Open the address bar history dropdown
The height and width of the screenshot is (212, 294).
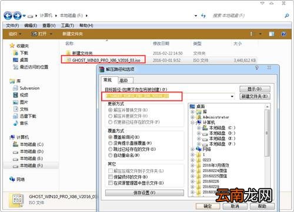196,16
